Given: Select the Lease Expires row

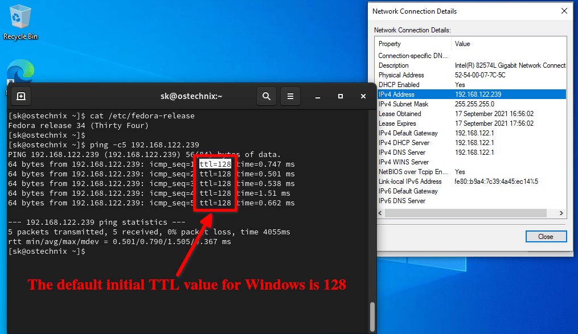Looking at the screenshot, I should tap(472, 123).
